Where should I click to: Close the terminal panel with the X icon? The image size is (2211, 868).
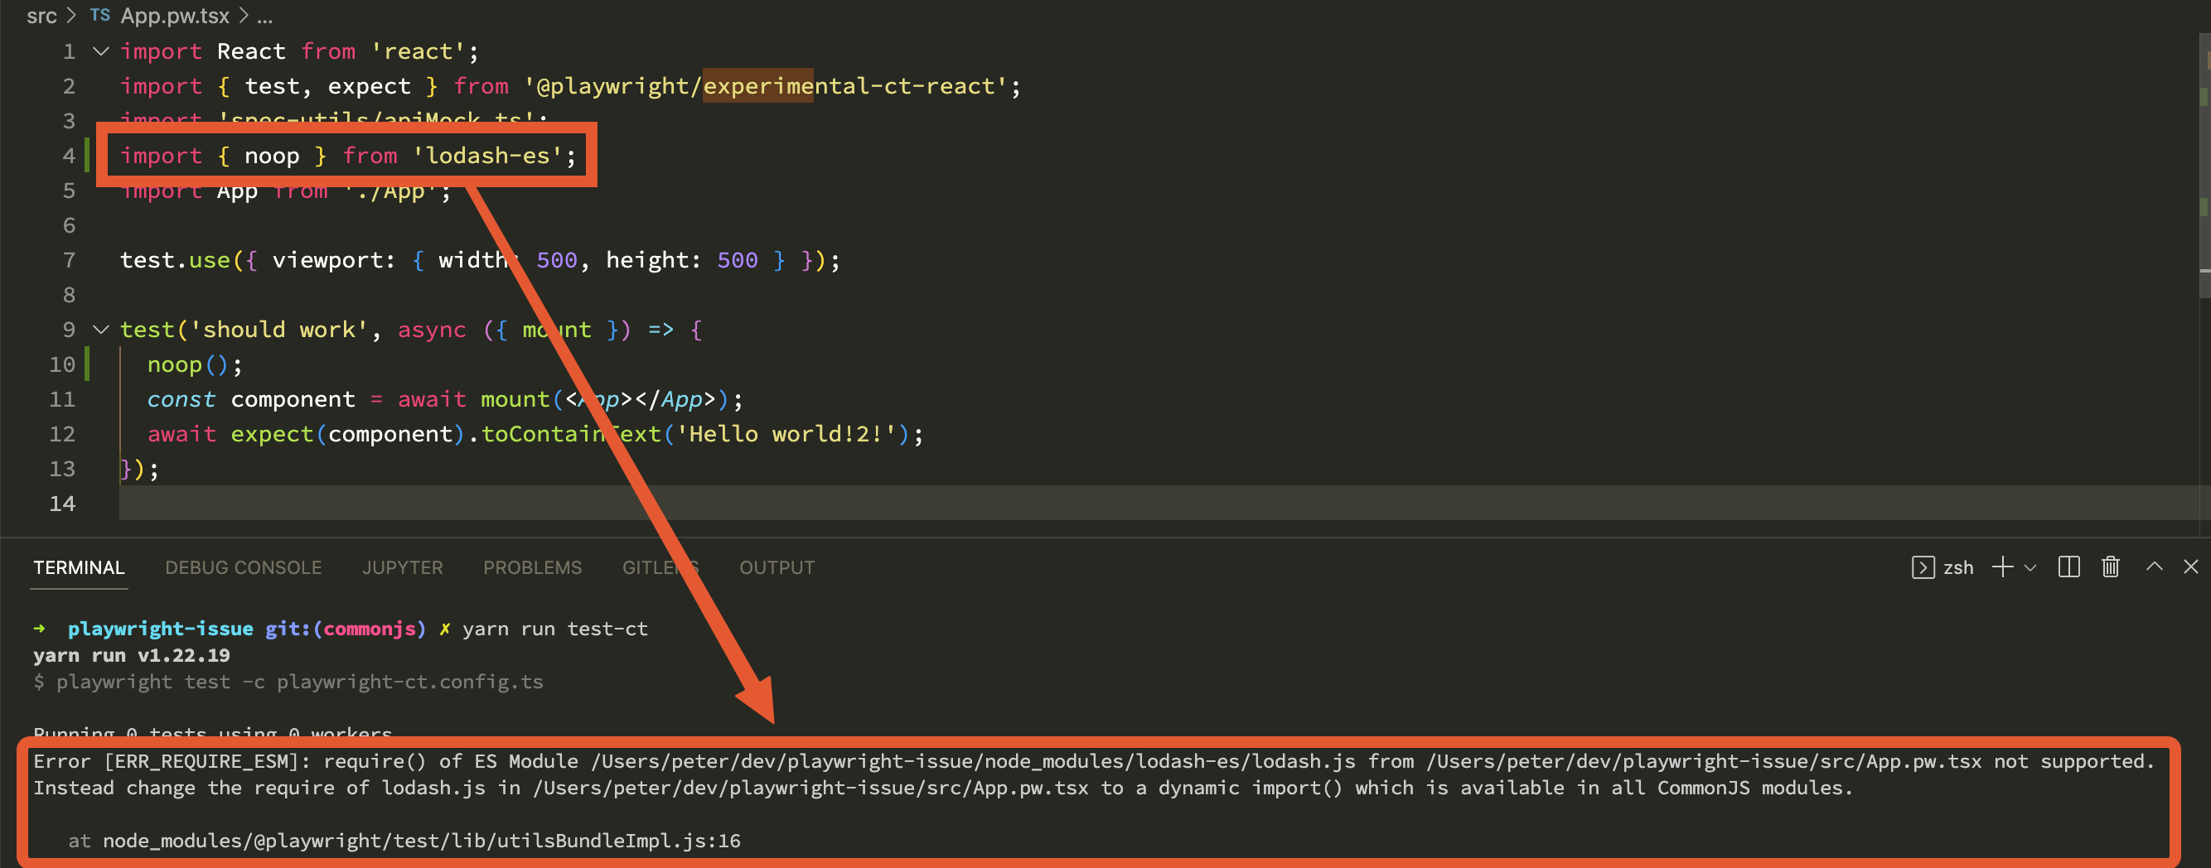(x=2191, y=567)
